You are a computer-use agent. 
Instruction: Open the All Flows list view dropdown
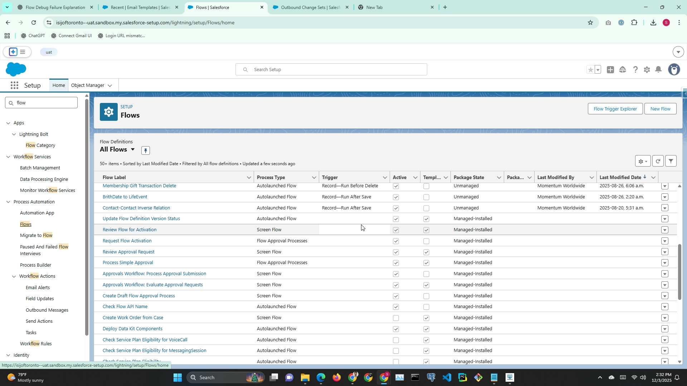[x=133, y=149]
